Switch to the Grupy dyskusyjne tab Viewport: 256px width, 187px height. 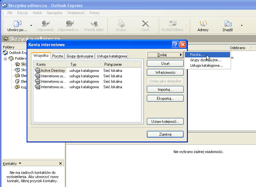(80, 56)
